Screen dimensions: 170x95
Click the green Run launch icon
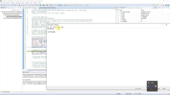pyautogui.click(x=40, y=5)
